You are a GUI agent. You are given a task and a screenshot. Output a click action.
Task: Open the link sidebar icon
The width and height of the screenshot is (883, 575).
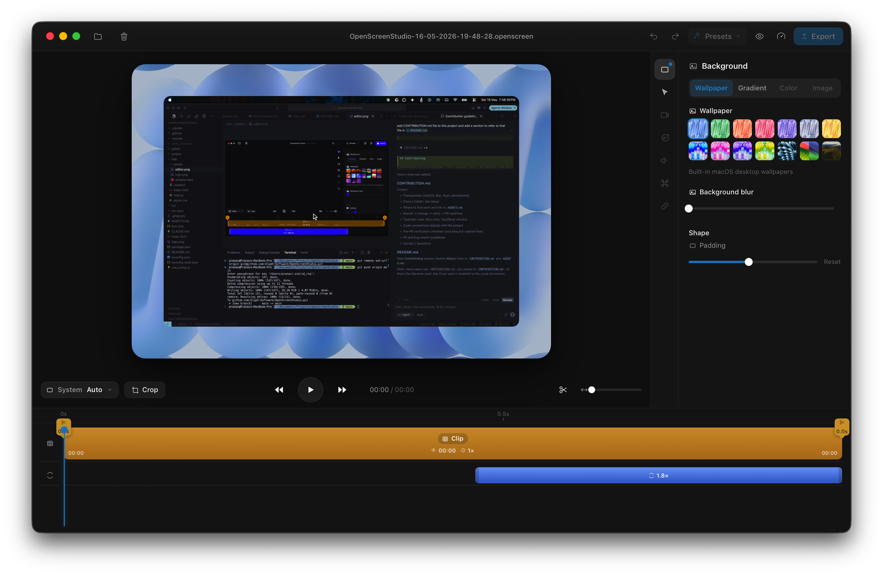click(x=665, y=206)
